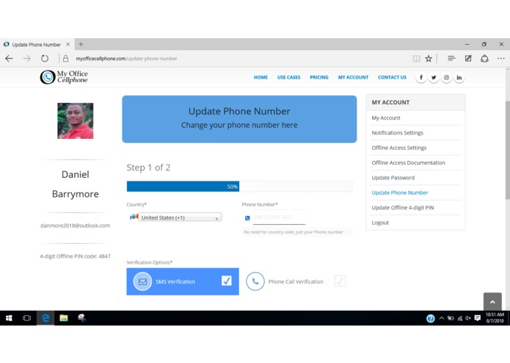Image resolution: width=510 pixels, height=363 pixels.
Task: Click the padlock site security icon
Action: (x=66, y=59)
